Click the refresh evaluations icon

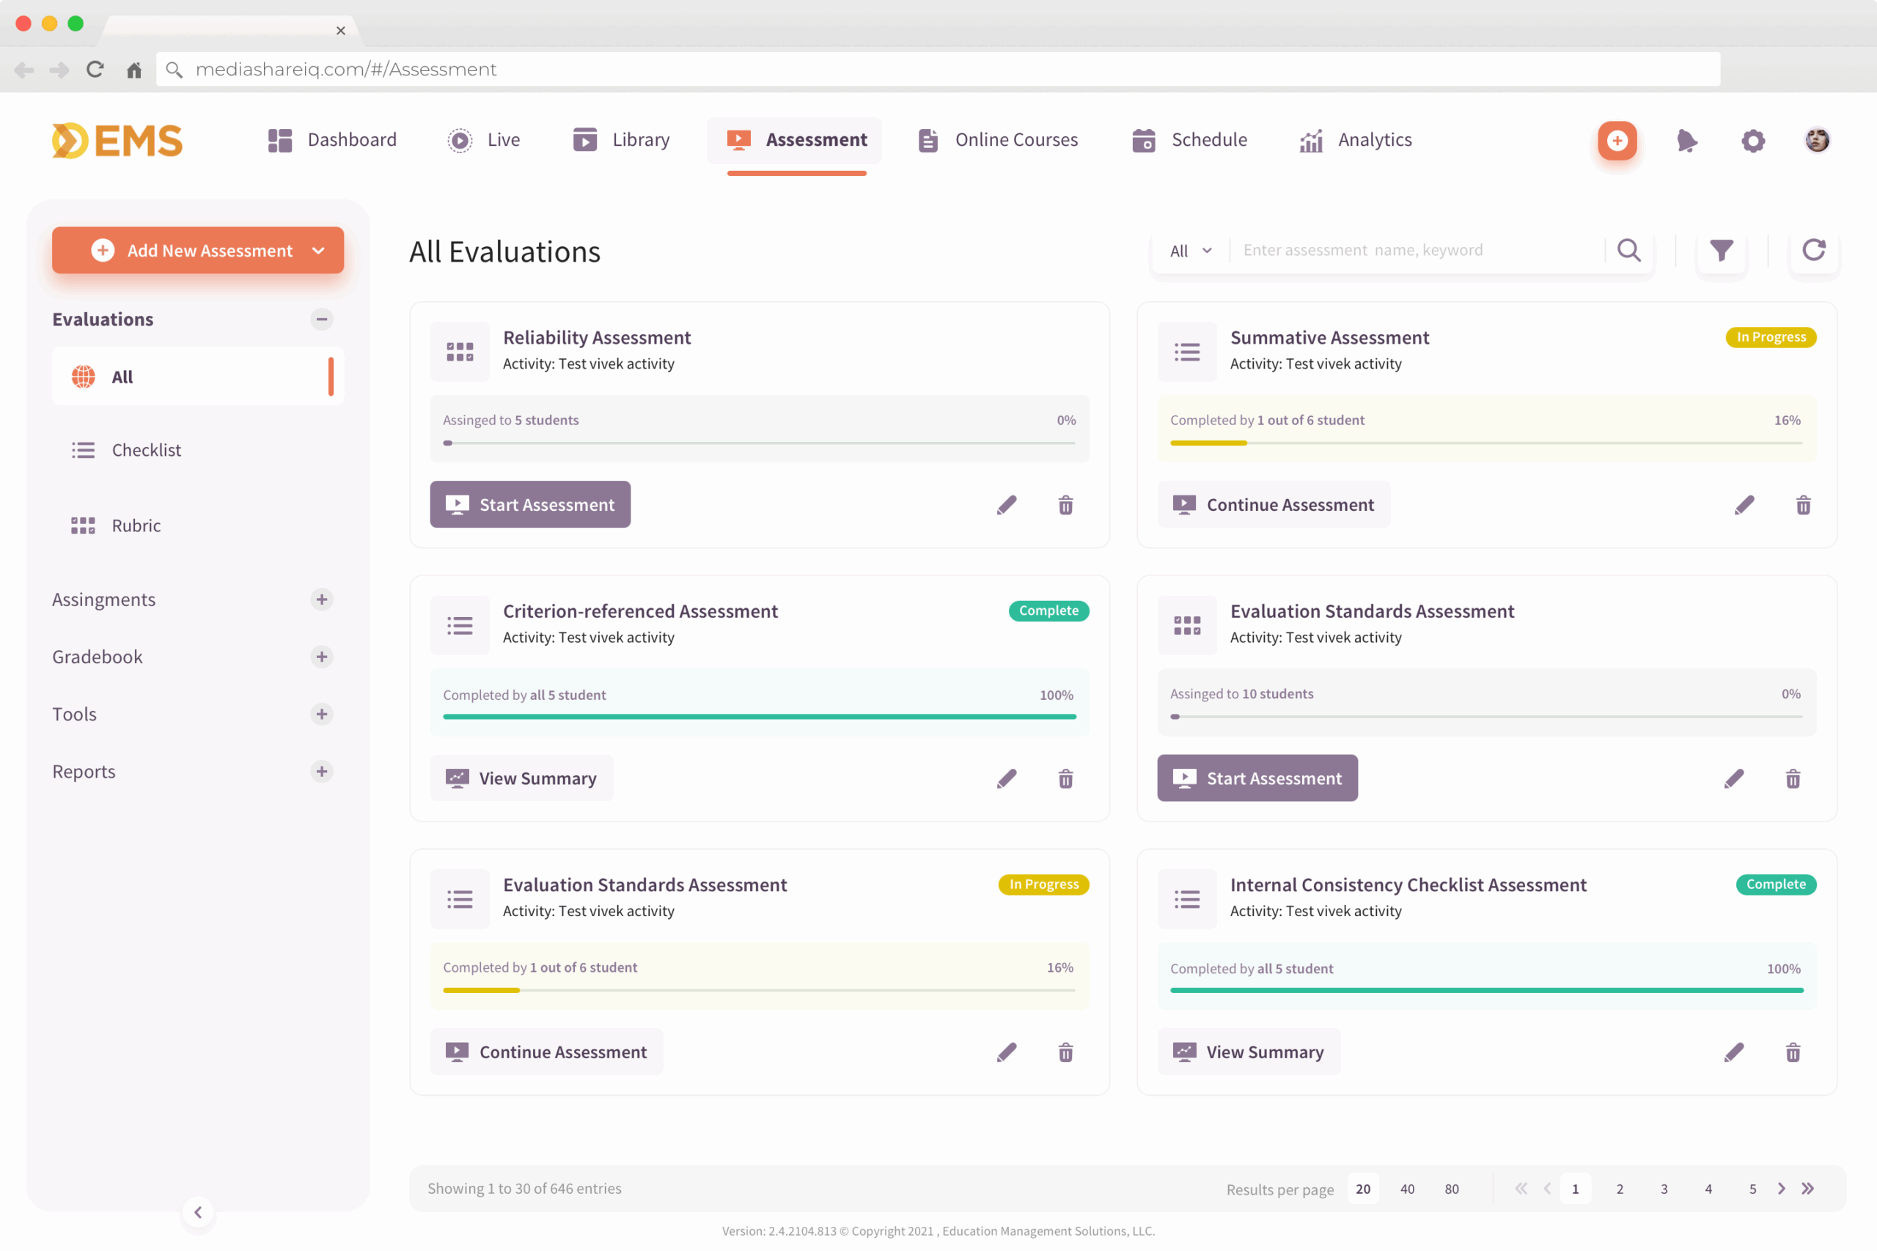[x=1813, y=251]
